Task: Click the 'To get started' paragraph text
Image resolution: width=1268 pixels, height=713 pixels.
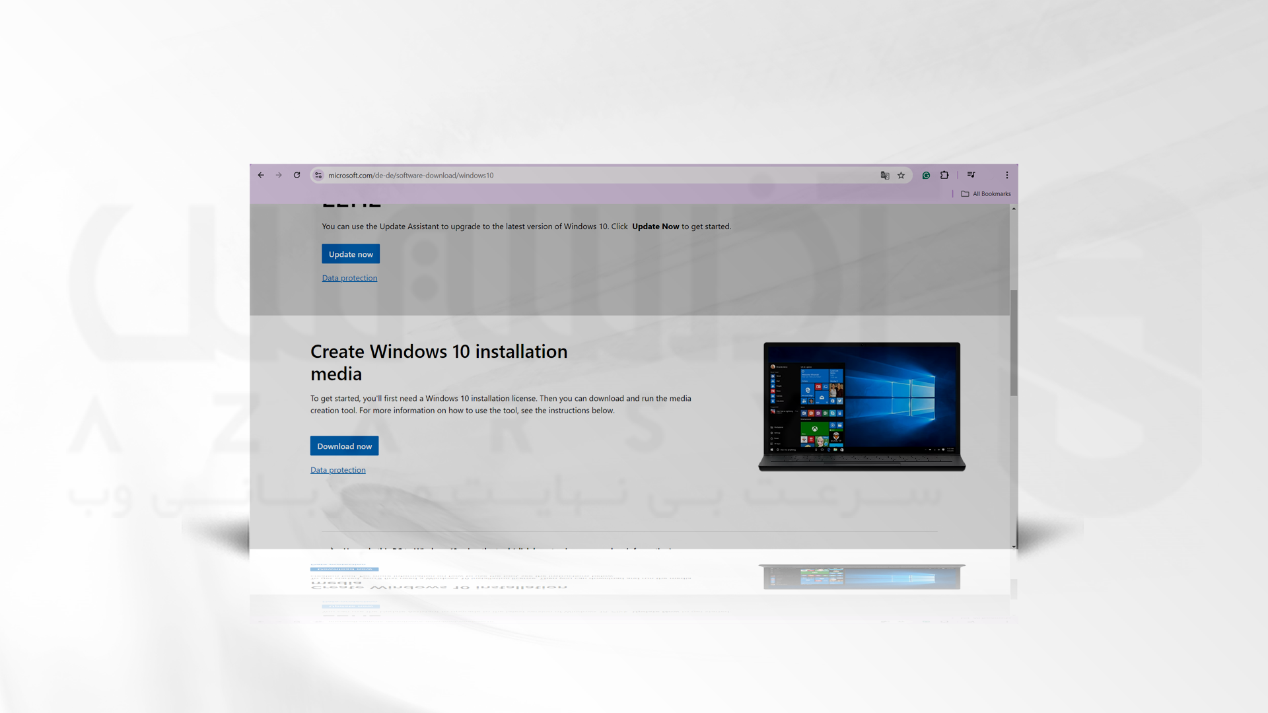Action: coord(501,404)
